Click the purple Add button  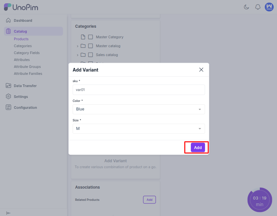(x=198, y=147)
